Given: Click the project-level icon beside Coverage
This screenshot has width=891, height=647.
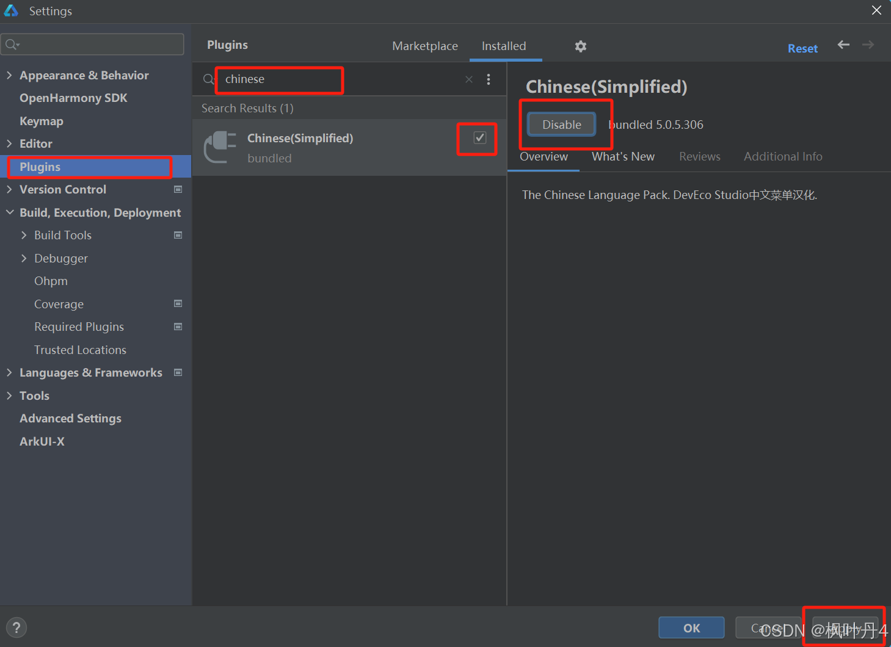Looking at the screenshot, I should [x=178, y=304].
